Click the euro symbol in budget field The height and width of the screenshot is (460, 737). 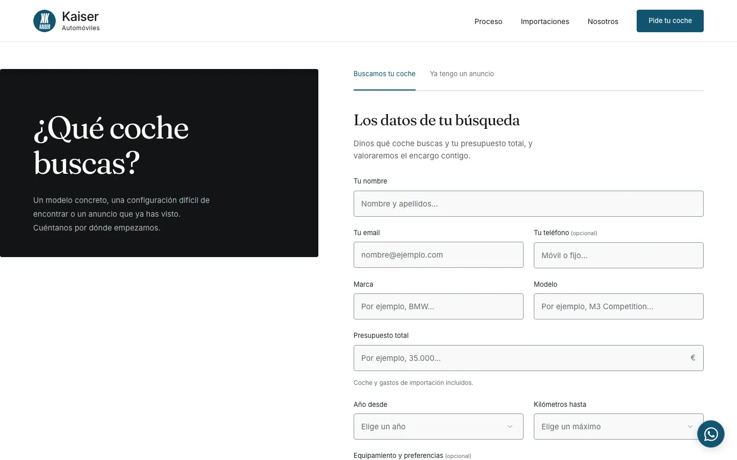(x=692, y=358)
